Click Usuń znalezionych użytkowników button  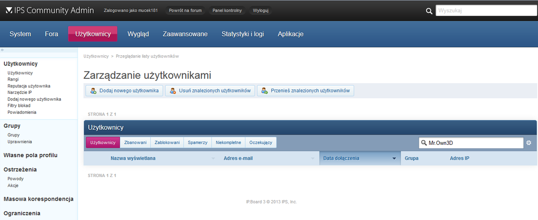point(209,91)
